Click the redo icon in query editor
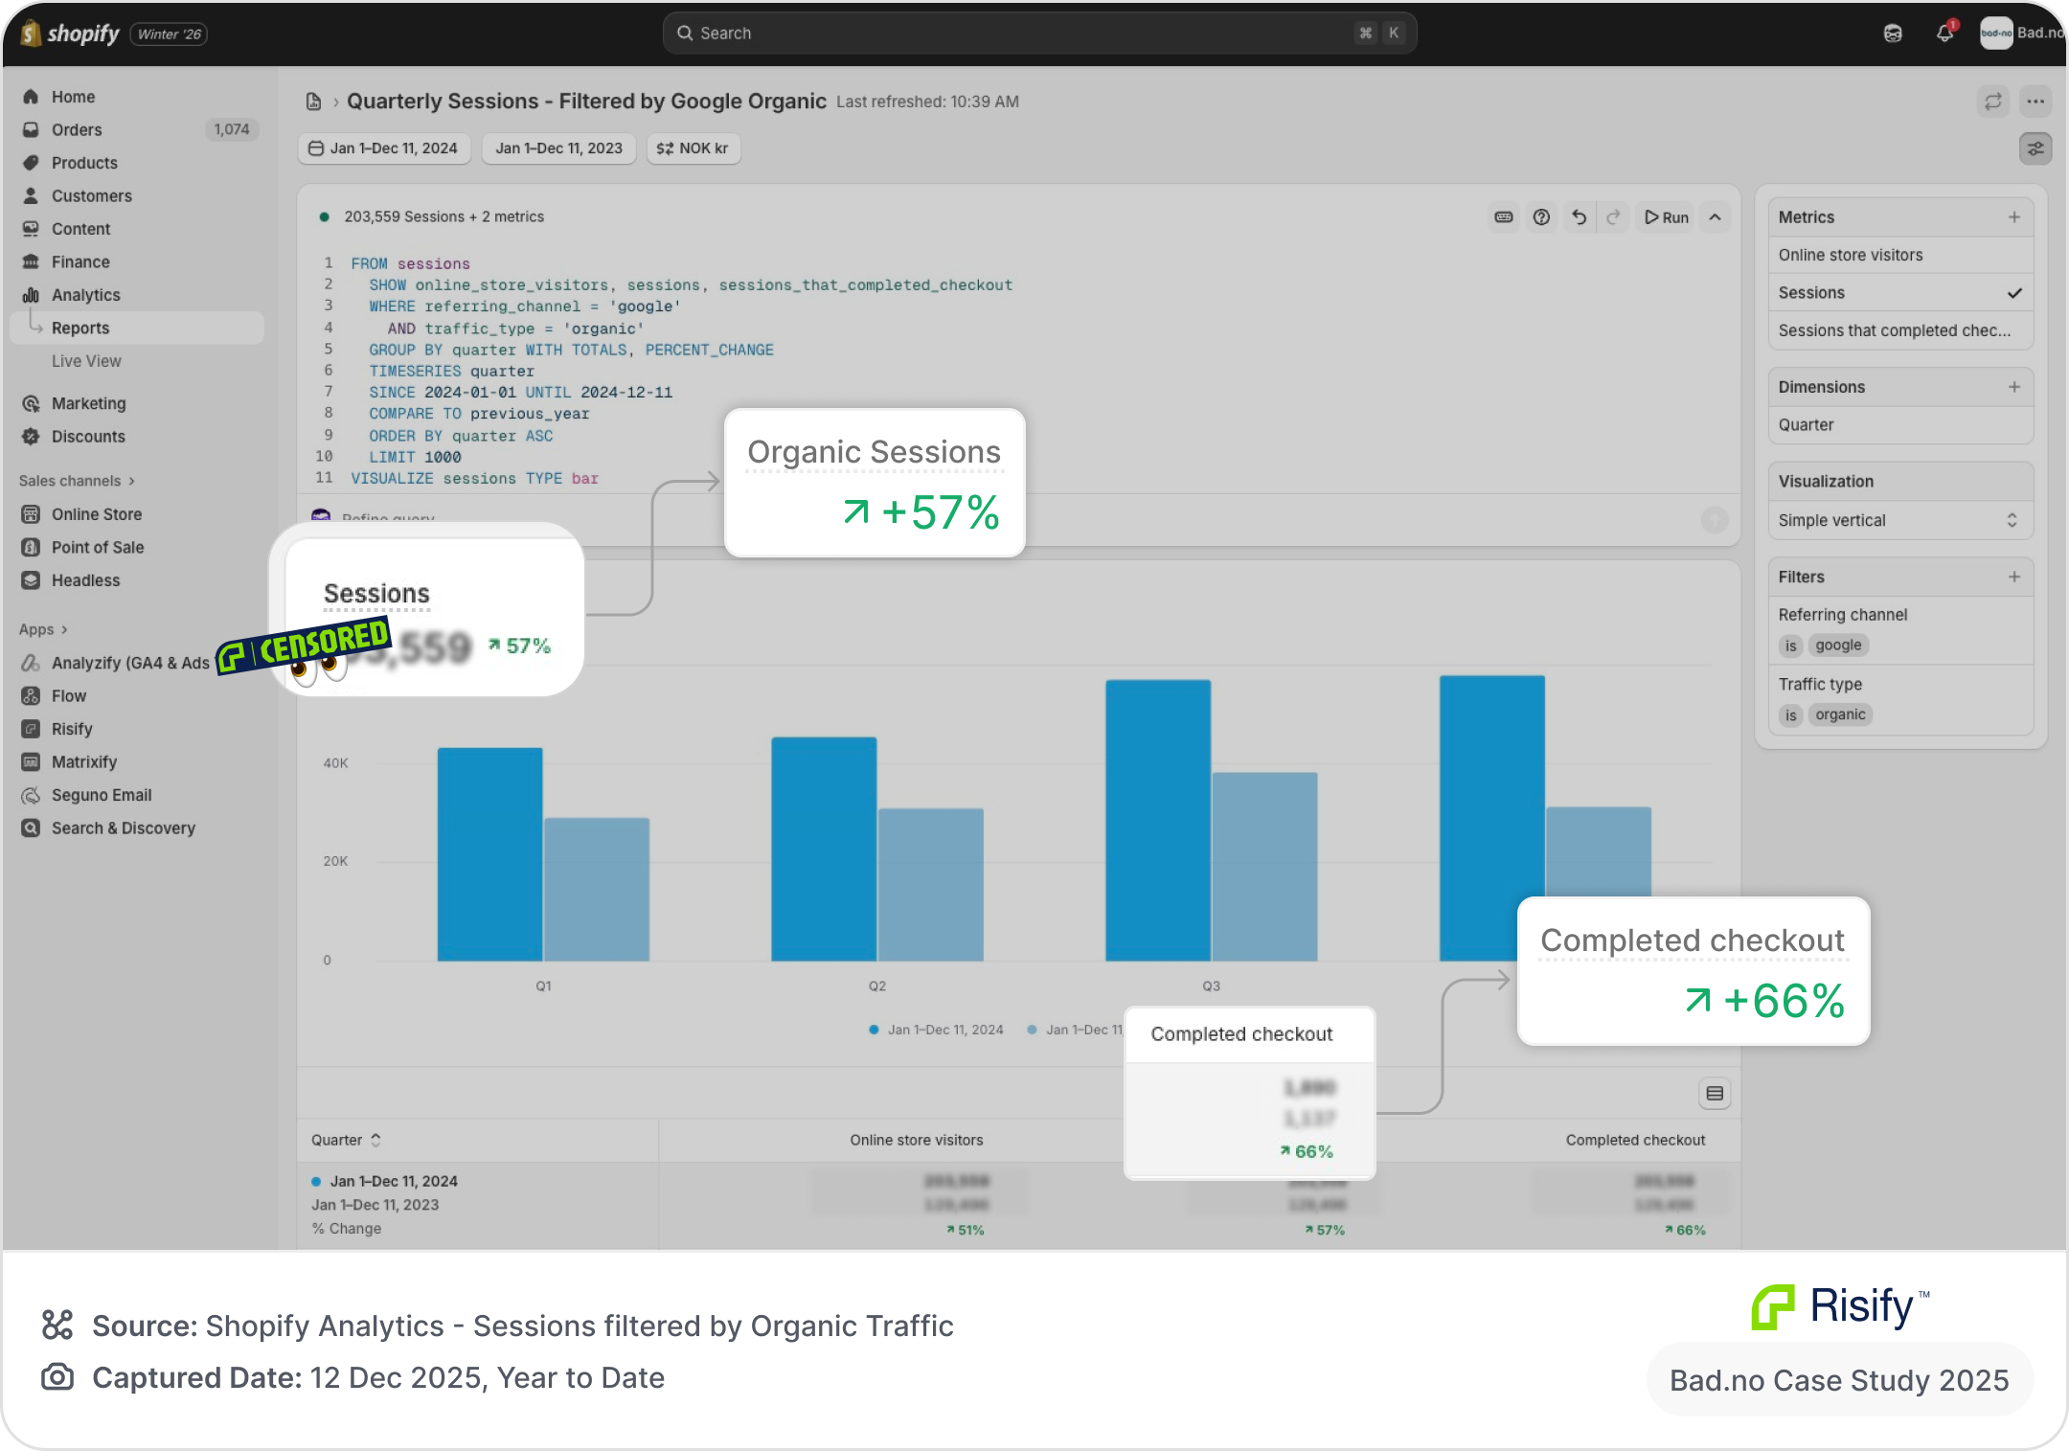Image resolution: width=2069 pixels, height=1451 pixels. point(1614,217)
